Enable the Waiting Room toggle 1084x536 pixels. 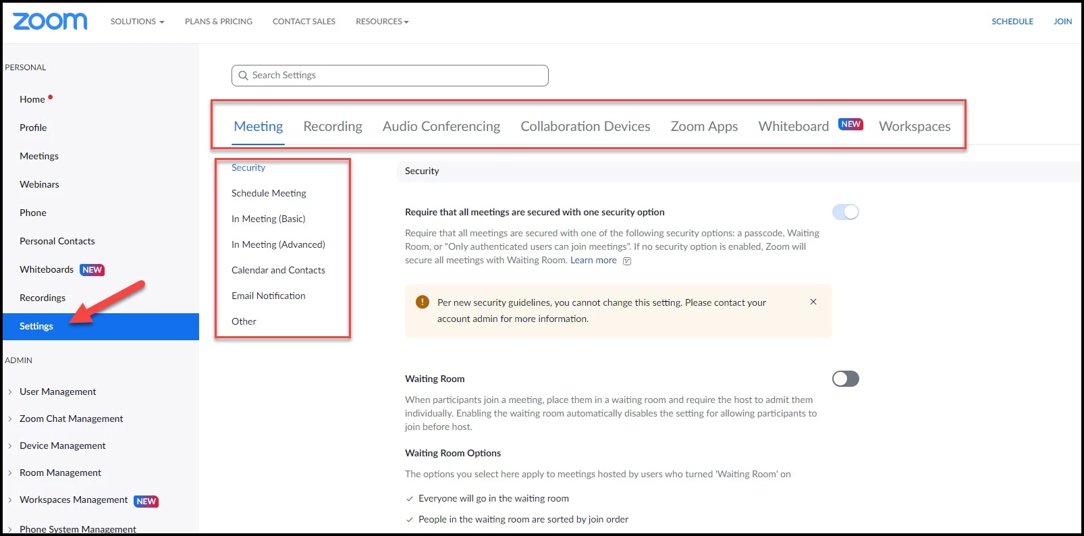pyautogui.click(x=845, y=379)
